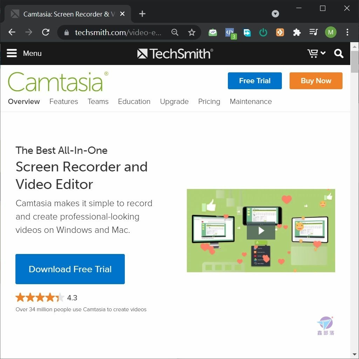Click the 4.3 rating number
The image size is (359, 359).
pyautogui.click(x=72, y=298)
